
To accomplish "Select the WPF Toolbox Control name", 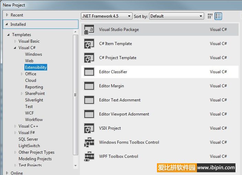I will [x=118, y=156].
